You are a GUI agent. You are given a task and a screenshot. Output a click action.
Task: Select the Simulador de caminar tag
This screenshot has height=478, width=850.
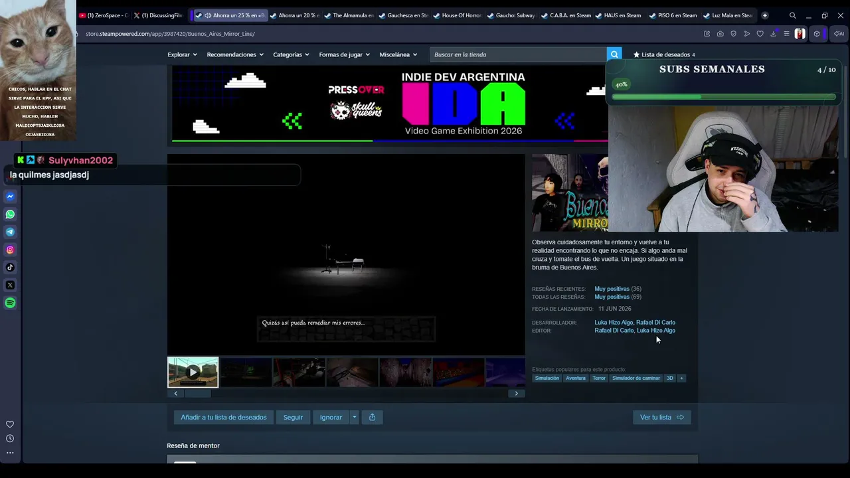[636, 378]
